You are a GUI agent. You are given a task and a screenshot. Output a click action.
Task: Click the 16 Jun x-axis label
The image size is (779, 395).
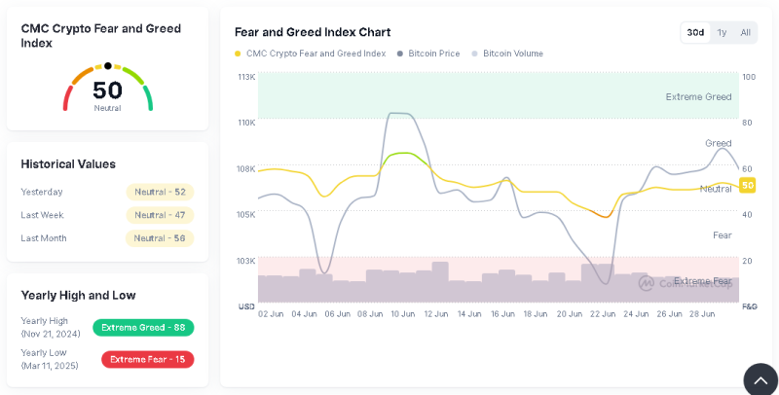click(x=502, y=314)
